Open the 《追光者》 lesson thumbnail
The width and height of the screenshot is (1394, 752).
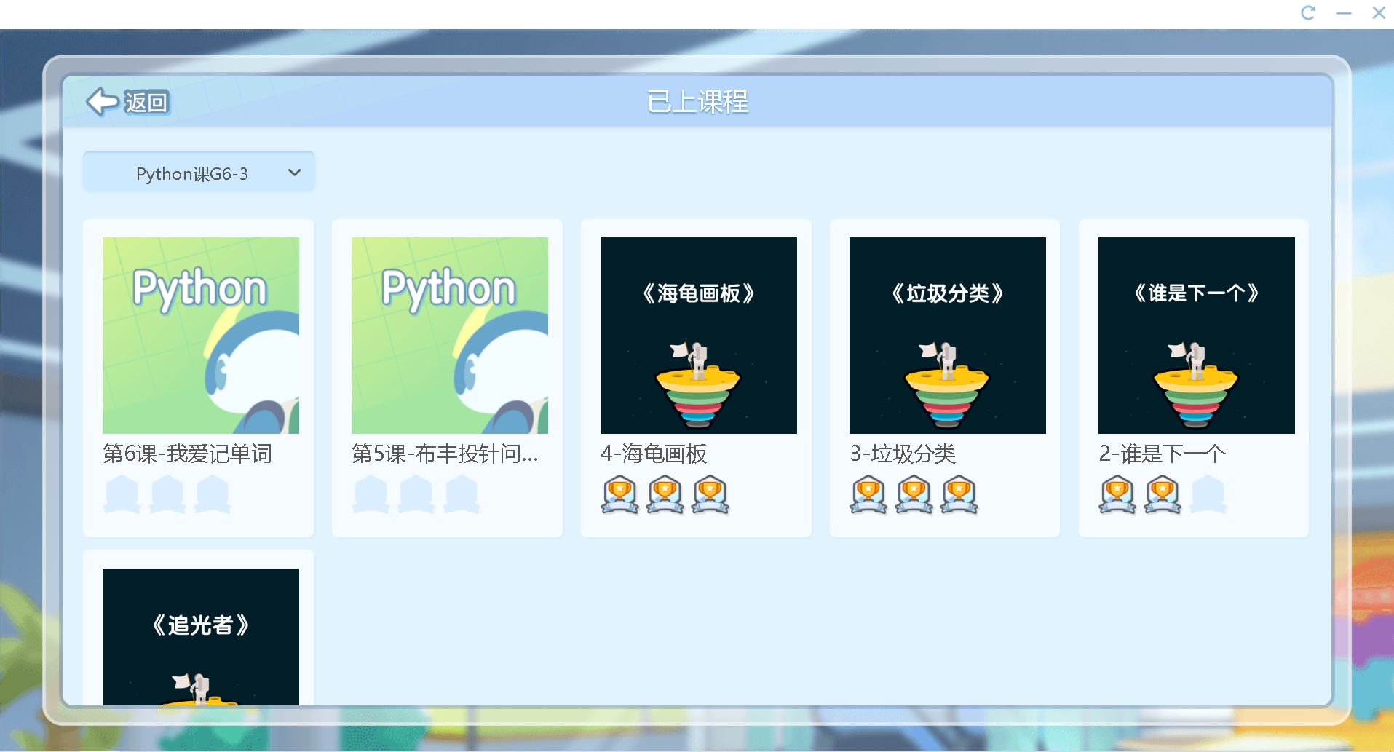[x=201, y=637]
